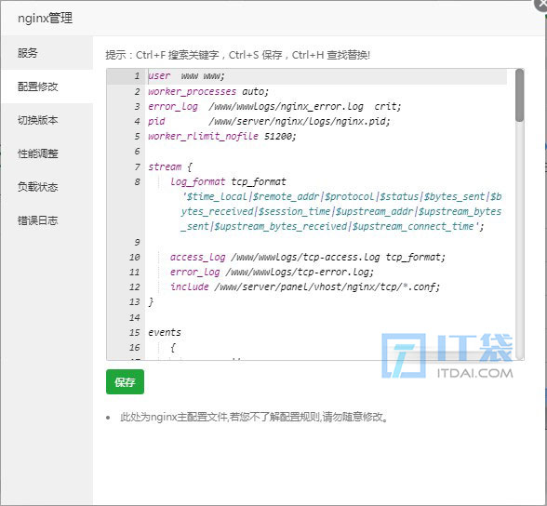Click line number 10 in gutter

(x=134, y=258)
